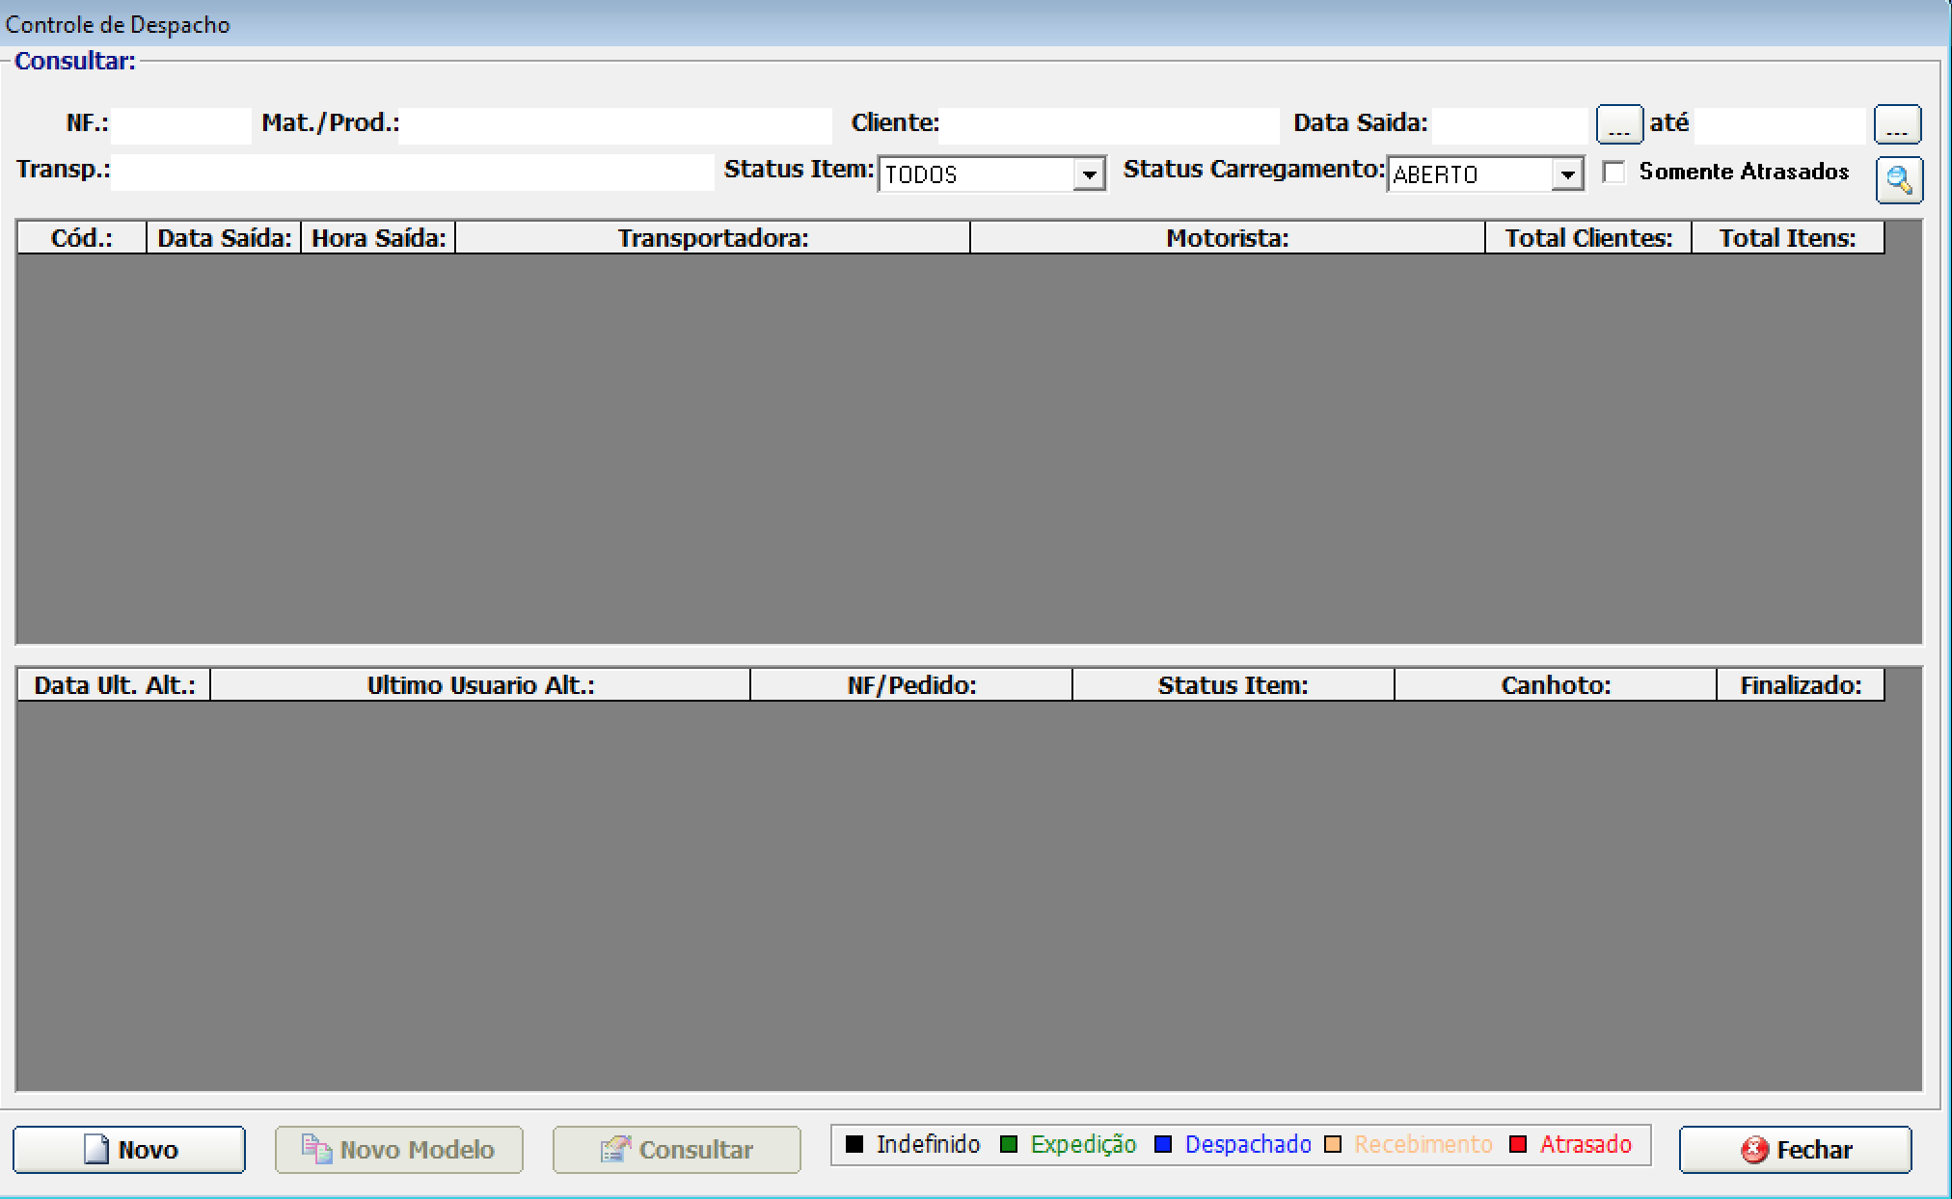Click the magnifier search icon button
Image resolution: width=1952 pixels, height=1199 pixels.
1898,180
